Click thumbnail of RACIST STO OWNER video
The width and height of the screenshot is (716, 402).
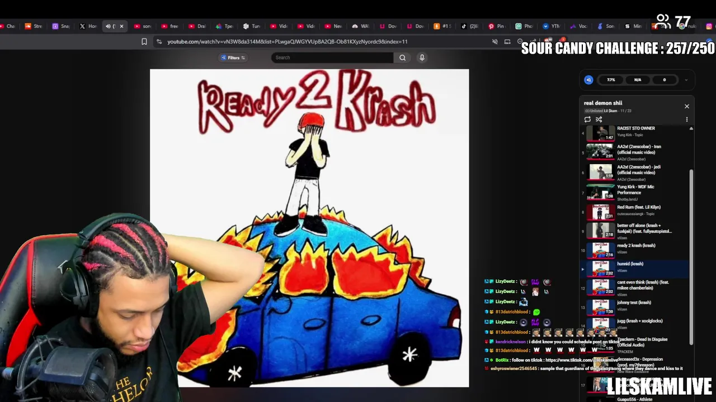pos(600,133)
